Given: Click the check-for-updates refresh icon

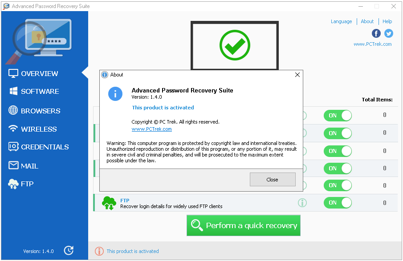Looking at the screenshot, I should [69, 250].
